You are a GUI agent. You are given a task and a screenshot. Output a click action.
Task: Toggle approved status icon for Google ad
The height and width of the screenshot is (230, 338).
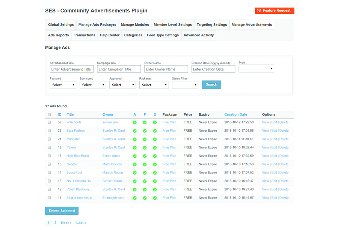click(135, 164)
